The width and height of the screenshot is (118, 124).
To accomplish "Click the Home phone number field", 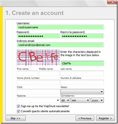I will [38, 82].
